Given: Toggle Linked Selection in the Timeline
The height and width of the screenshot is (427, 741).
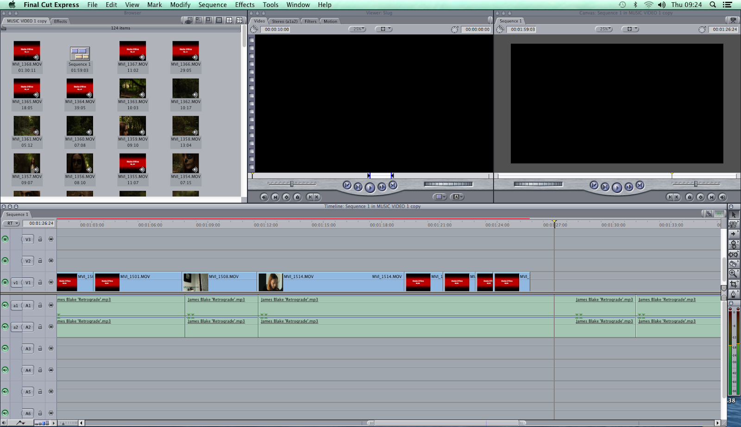Looking at the screenshot, I should tap(709, 214).
